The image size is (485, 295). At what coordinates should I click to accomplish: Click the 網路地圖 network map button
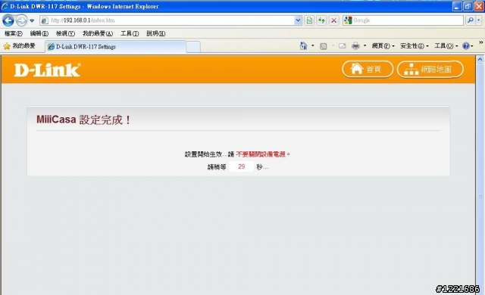click(430, 69)
